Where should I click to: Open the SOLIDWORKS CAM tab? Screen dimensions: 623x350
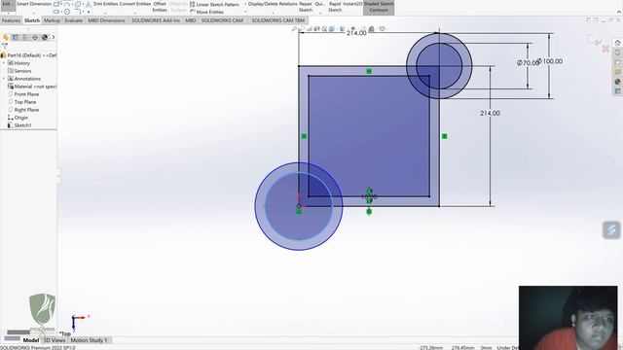[222, 20]
